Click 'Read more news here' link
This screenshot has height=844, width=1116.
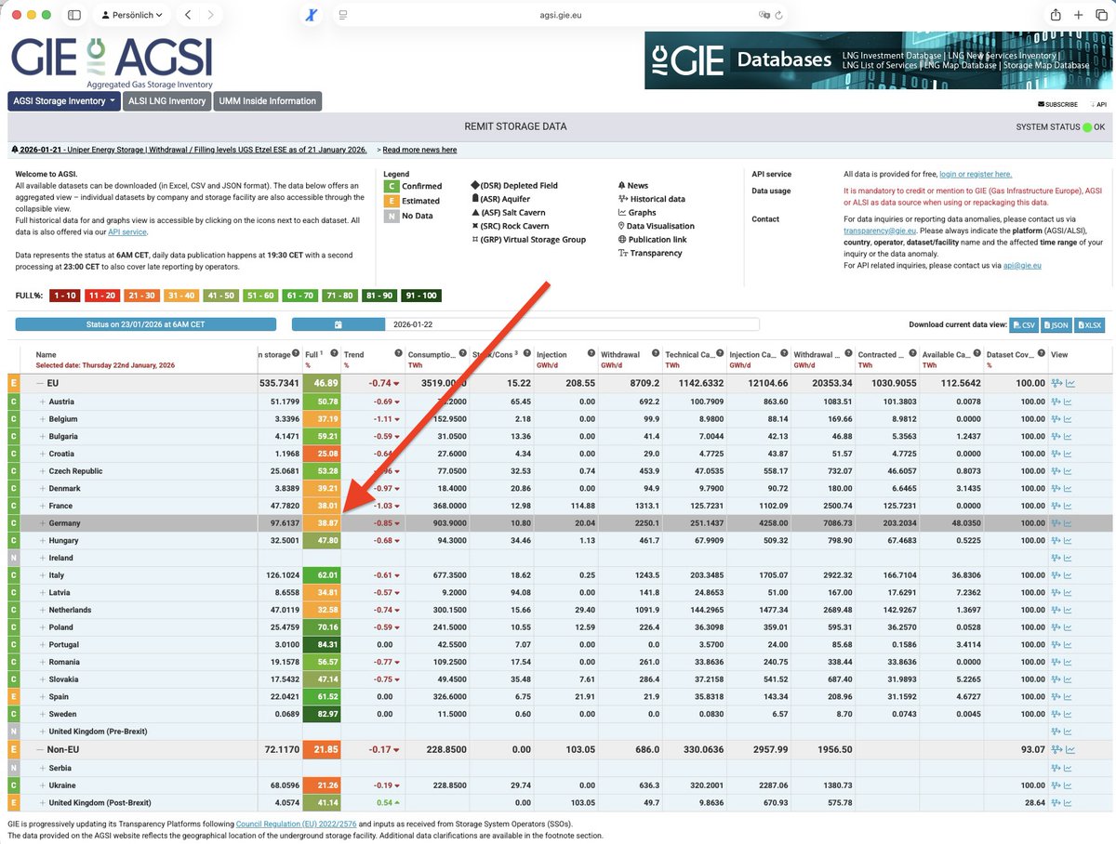[419, 150]
